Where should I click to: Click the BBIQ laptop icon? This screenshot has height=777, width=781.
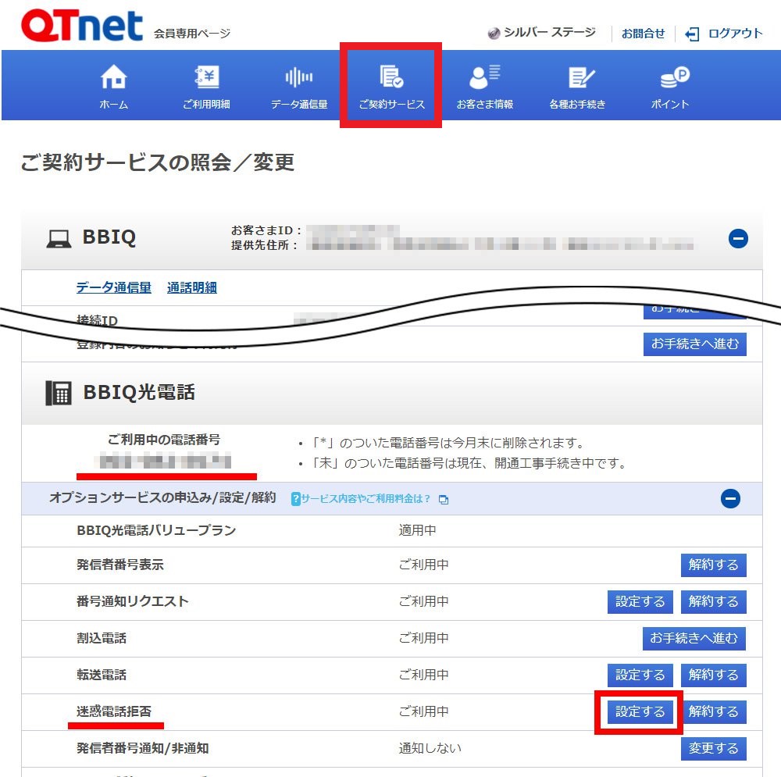[x=59, y=239]
